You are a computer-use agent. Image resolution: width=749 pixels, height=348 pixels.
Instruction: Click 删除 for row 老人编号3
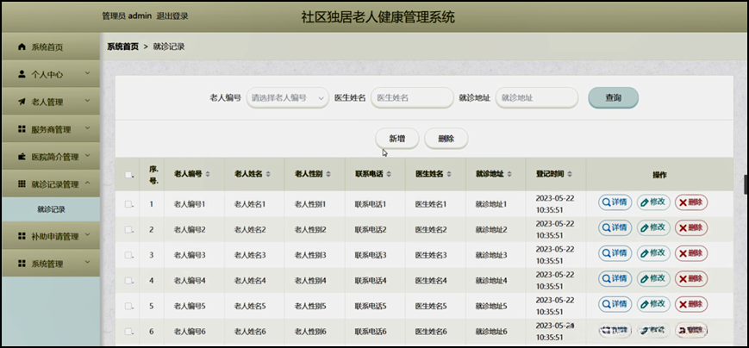691,253
